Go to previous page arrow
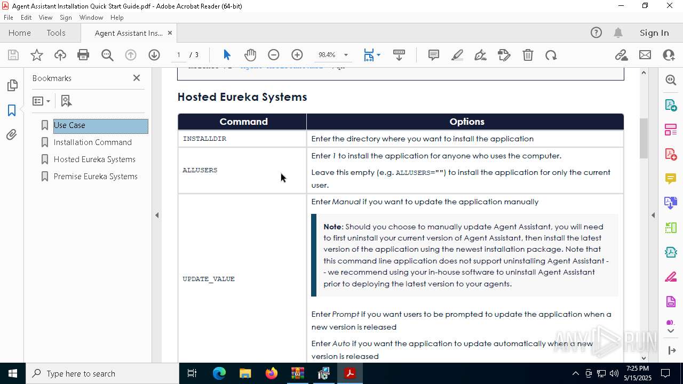 [131, 55]
